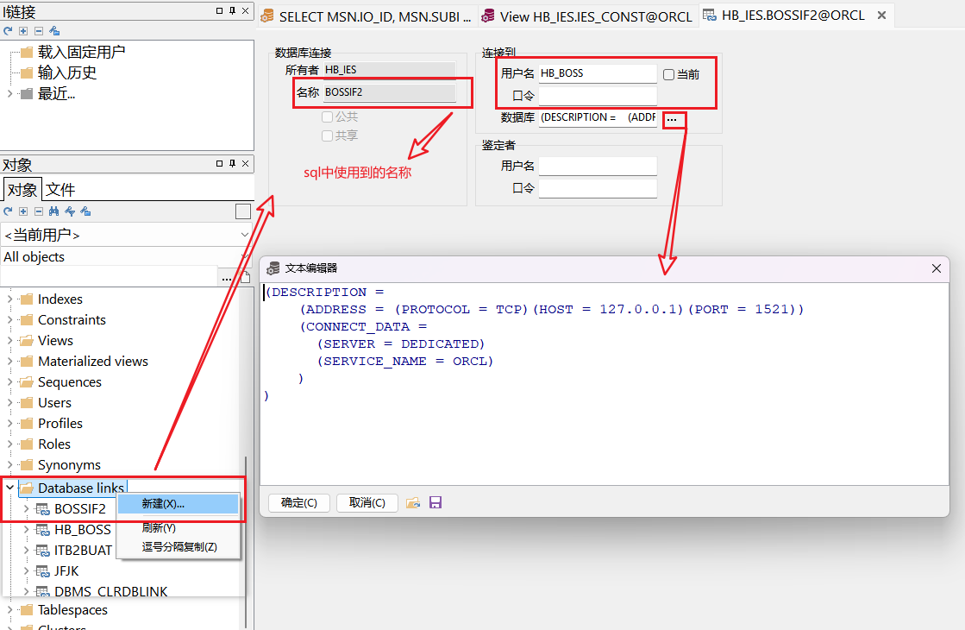This screenshot has width=965, height=630.
Task: Open the All objects dropdown
Action: pos(244,256)
